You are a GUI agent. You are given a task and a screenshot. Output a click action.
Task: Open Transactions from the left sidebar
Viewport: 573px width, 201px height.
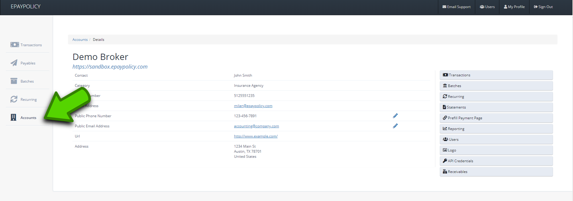[26, 45]
